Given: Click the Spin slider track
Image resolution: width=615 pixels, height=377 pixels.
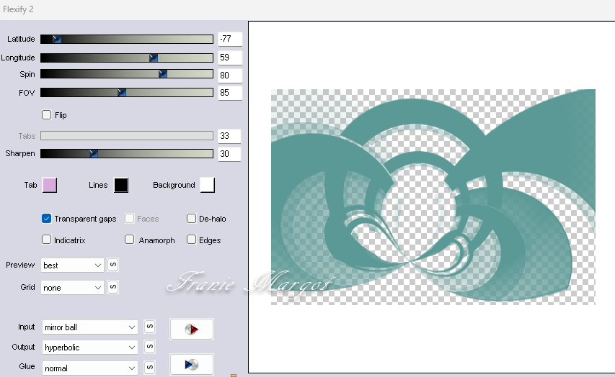Looking at the screenshot, I should [127, 74].
